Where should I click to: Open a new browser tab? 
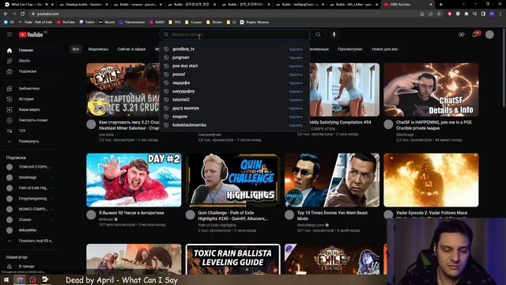(x=441, y=5)
